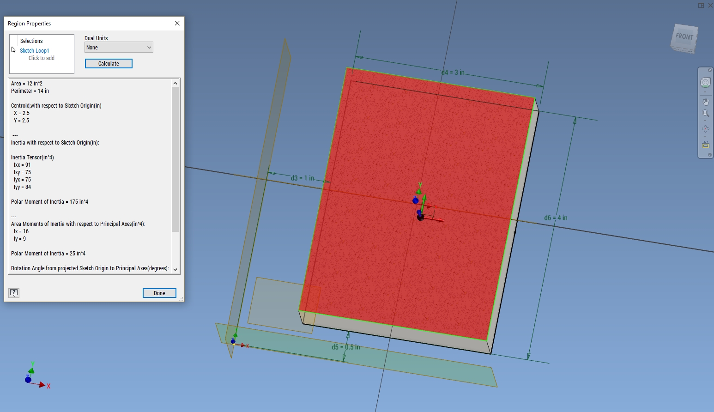Open the Dual Units dropdown set to None
Image resolution: width=714 pixels, height=412 pixels.
pyautogui.click(x=118, y=47)
